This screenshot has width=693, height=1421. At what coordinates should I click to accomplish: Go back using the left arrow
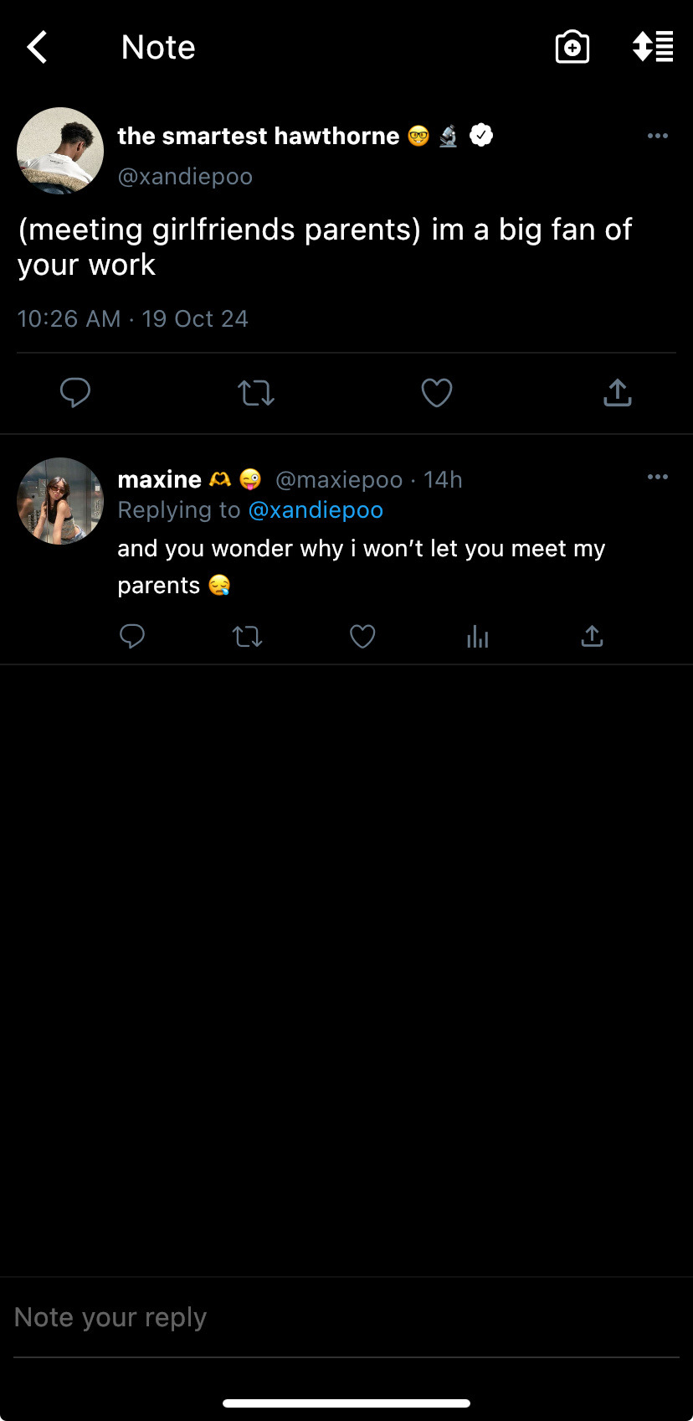pyautogui.click(x=38, y=48)
